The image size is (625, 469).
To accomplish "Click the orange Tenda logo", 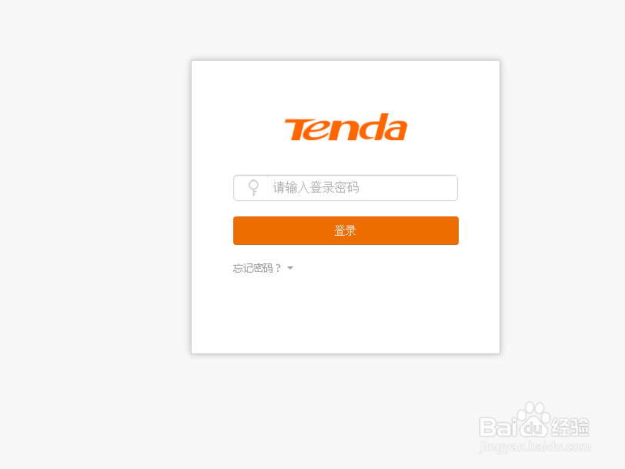I will pos(346,127).
